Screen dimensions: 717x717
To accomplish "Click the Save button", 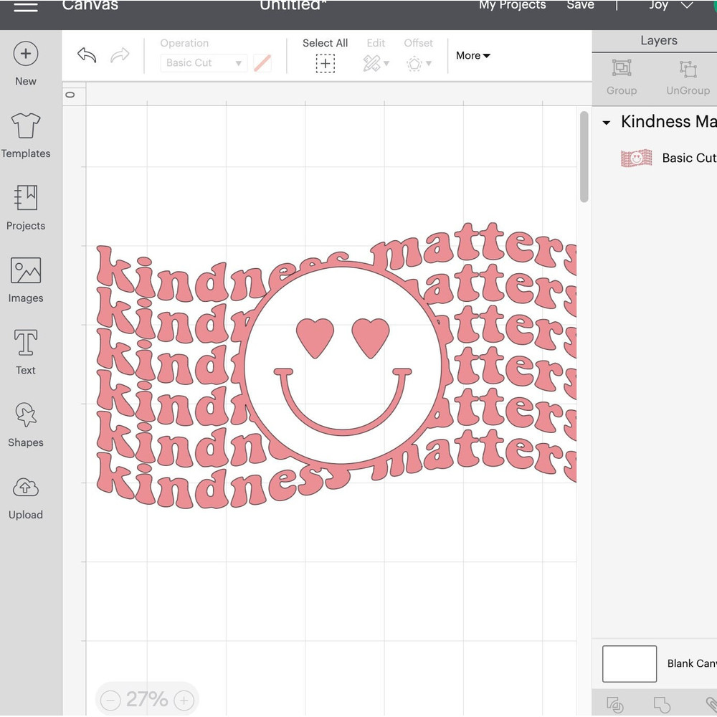I will (580, 6).
